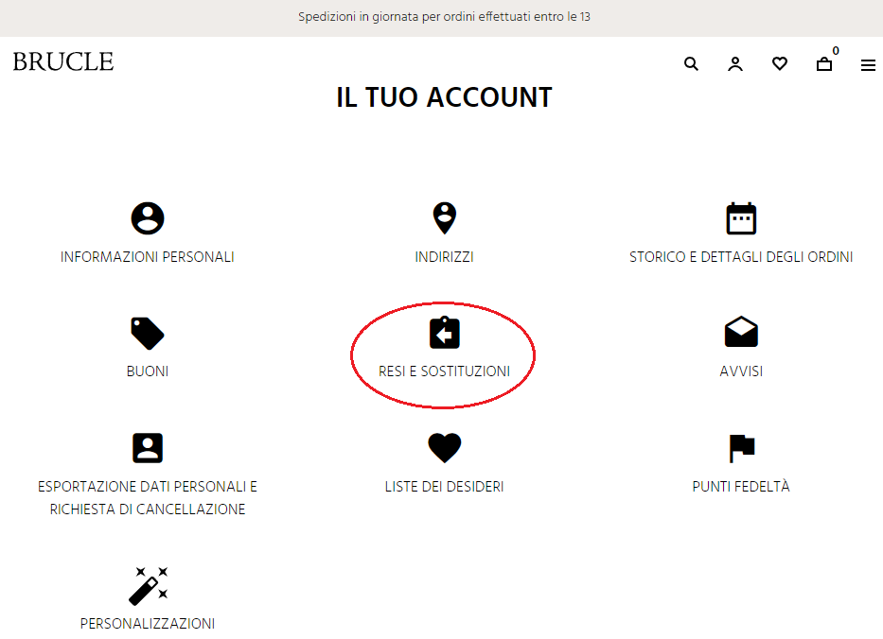Open the wishlist heart icon in header
Screen dimensions: 883x639
point(780,64)
